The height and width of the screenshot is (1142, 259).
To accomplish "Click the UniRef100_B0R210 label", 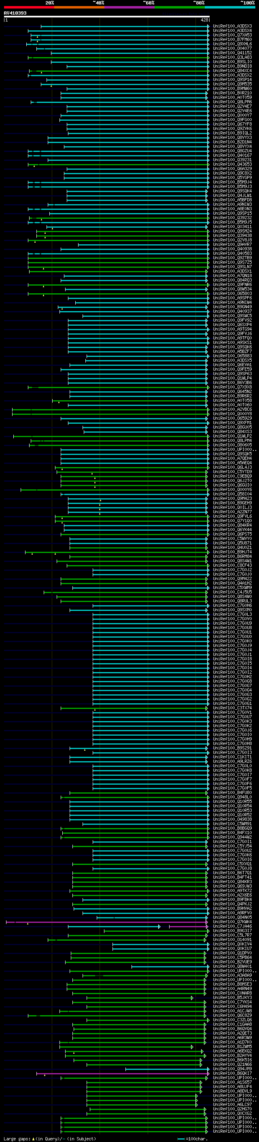I will (232, 93).
